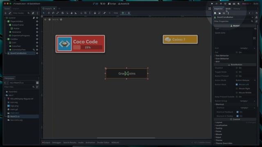Click the Instantiate Child Scene link icon

[x=10, y=13]
